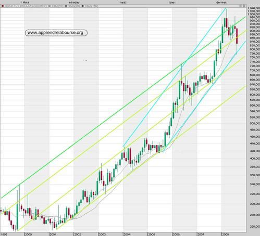Click the SMA(10) legend color square
260x236 pixels.
point(49,6)
